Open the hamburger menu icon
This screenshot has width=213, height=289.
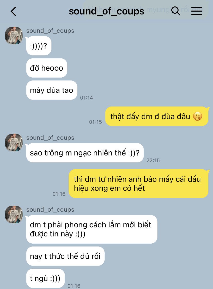(197, 11)
